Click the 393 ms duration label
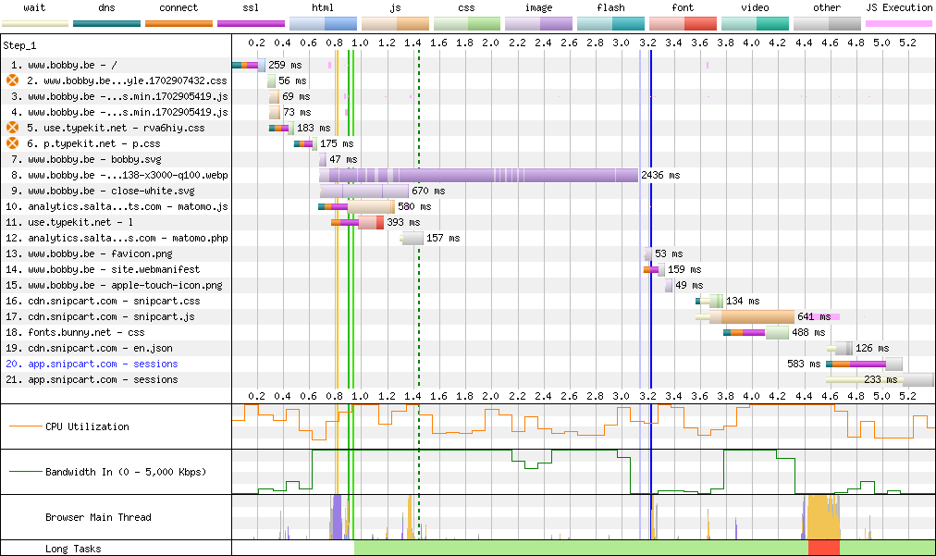 403,222
